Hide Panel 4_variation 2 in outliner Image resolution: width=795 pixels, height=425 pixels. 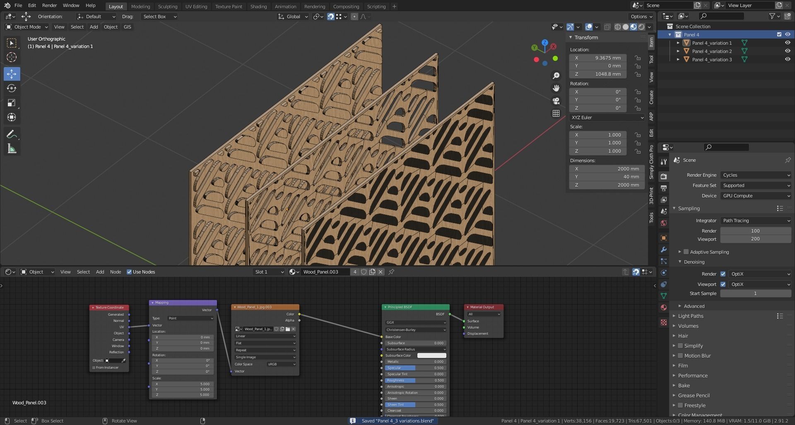(x=788, y=51)
